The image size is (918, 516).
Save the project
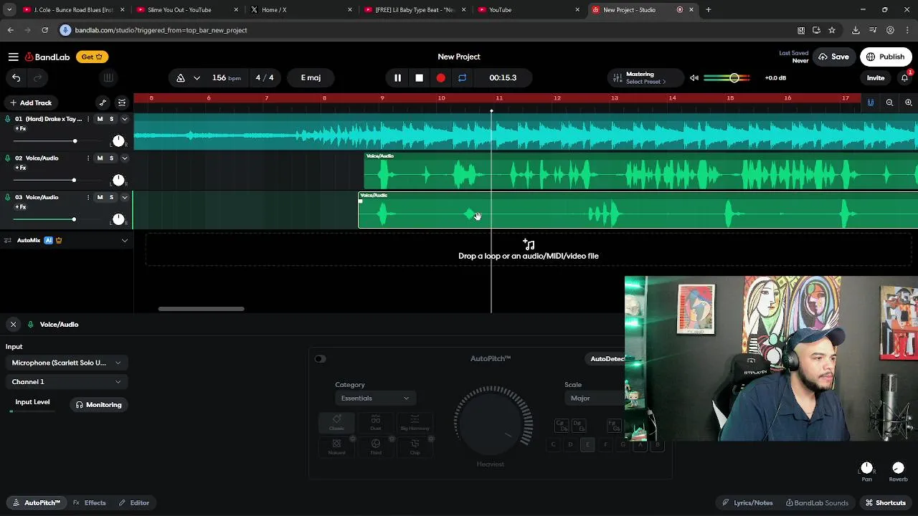(833, 57)
